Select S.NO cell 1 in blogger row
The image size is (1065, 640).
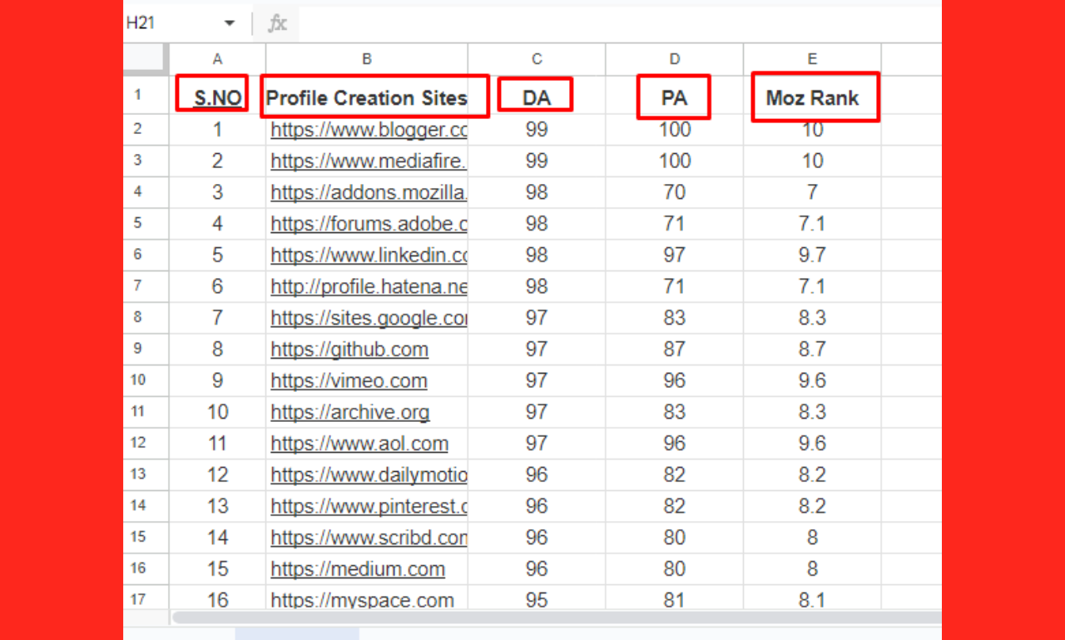218,130
